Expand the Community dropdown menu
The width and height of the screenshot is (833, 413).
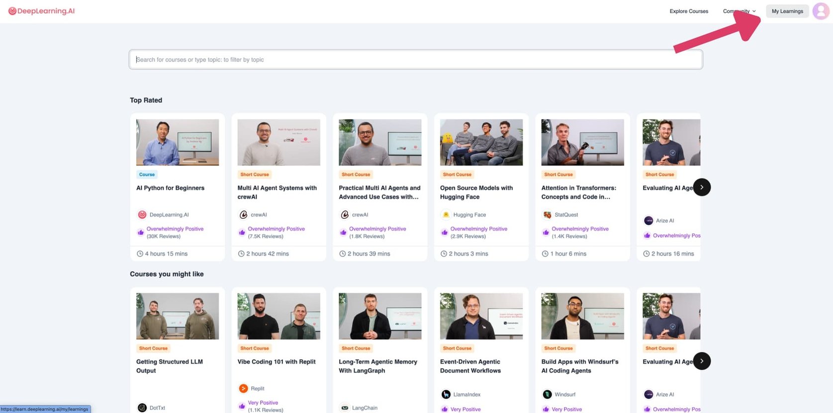pyautogui.click(x=740, y=11)
